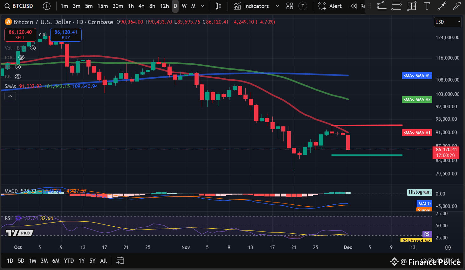Set the date range to 1Y
Image resolution: width=465 pixels, height=270 pixels.
[82, 261]
